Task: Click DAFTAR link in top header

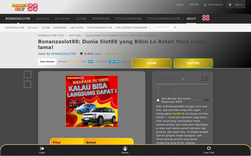Action: point(194,5)
